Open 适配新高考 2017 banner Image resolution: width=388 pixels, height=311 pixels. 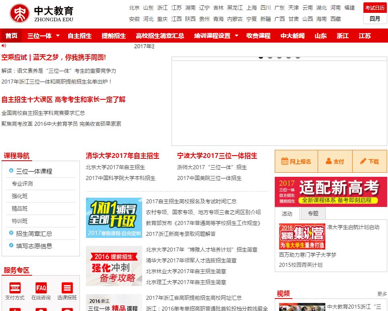331,192
